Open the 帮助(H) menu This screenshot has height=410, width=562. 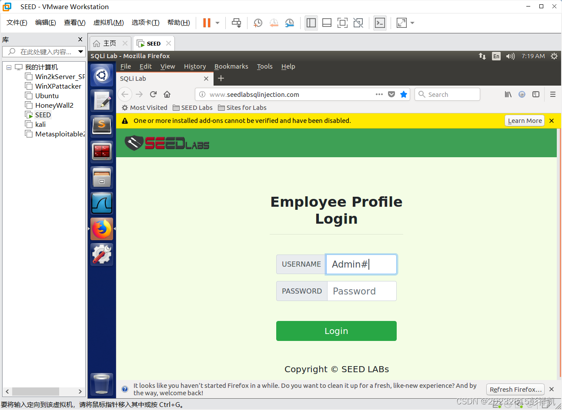tap(178, 23)
